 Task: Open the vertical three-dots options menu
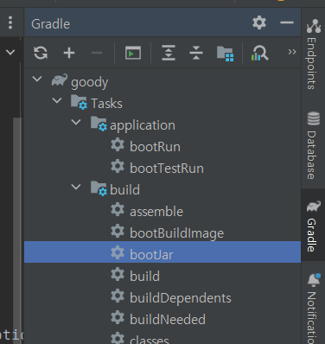click(10, 22)
